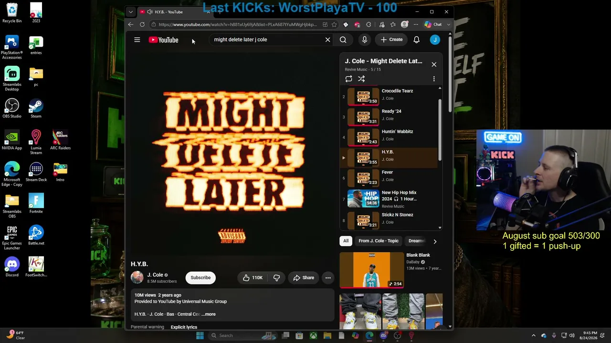Open browser settings and more menu
The image size is (611, 343).
[x=416, y=24]
